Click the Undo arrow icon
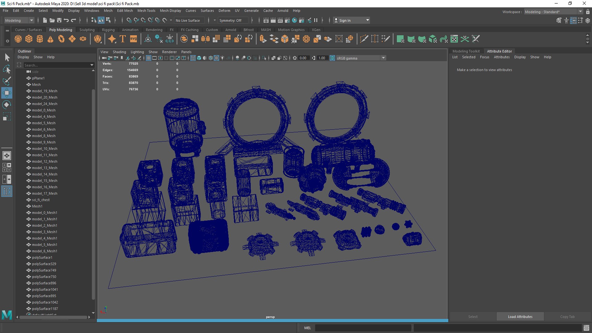 coord(66,20)
